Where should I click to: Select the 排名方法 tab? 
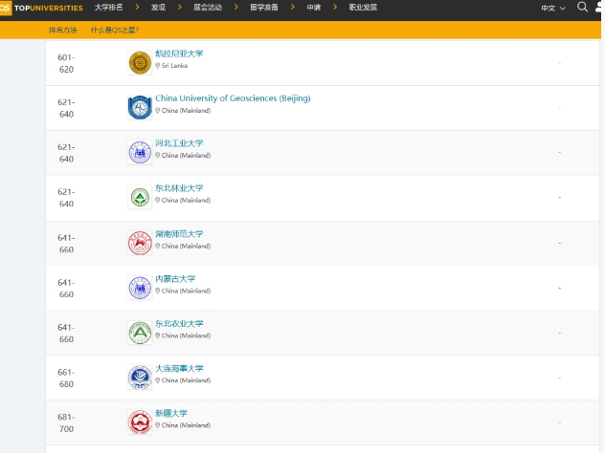coord(63,30)
